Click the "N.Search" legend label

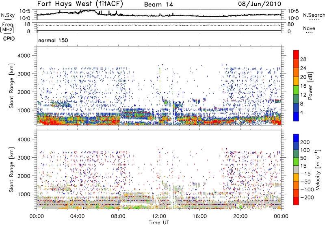(x=314, y=15)
